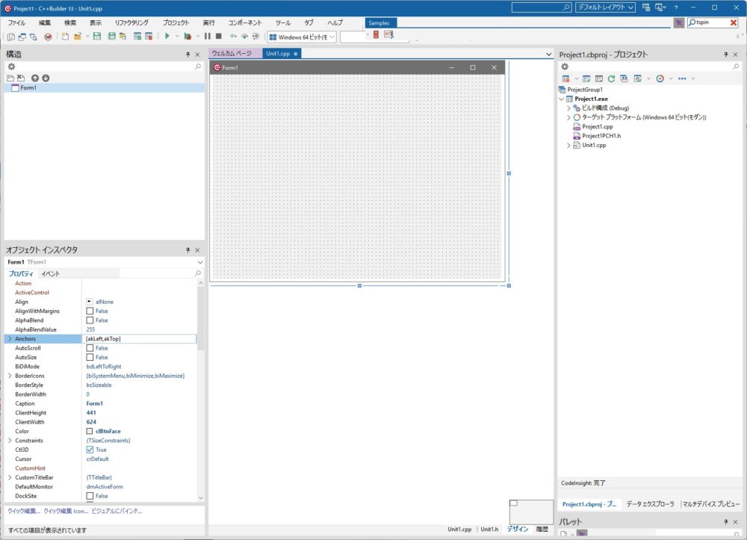Enable the AutoScroll property checkbox

pyautogui.click(x=90, y=348)
